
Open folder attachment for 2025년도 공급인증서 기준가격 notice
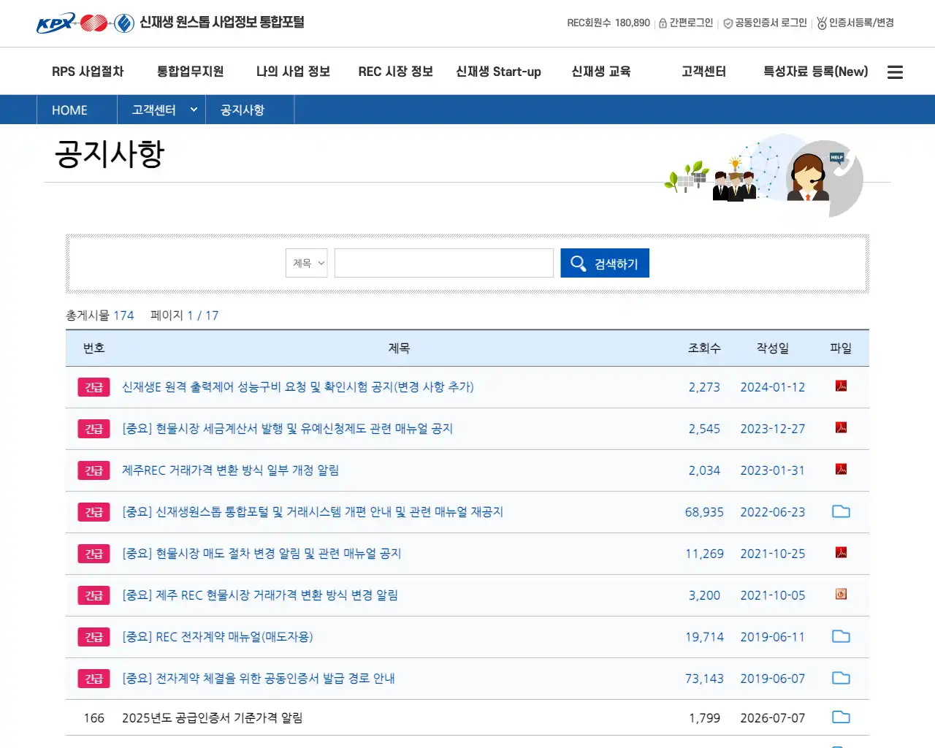point(841,717)
